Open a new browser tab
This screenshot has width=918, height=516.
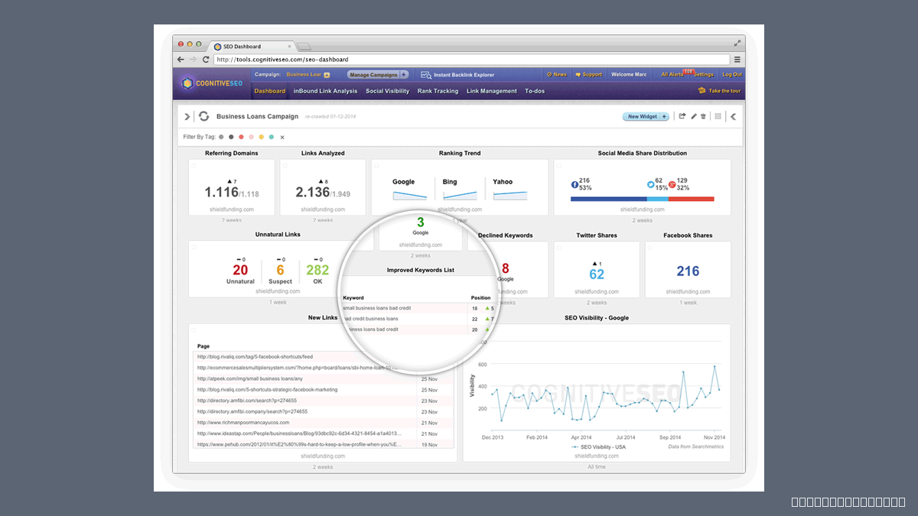[x=304, y=47]
